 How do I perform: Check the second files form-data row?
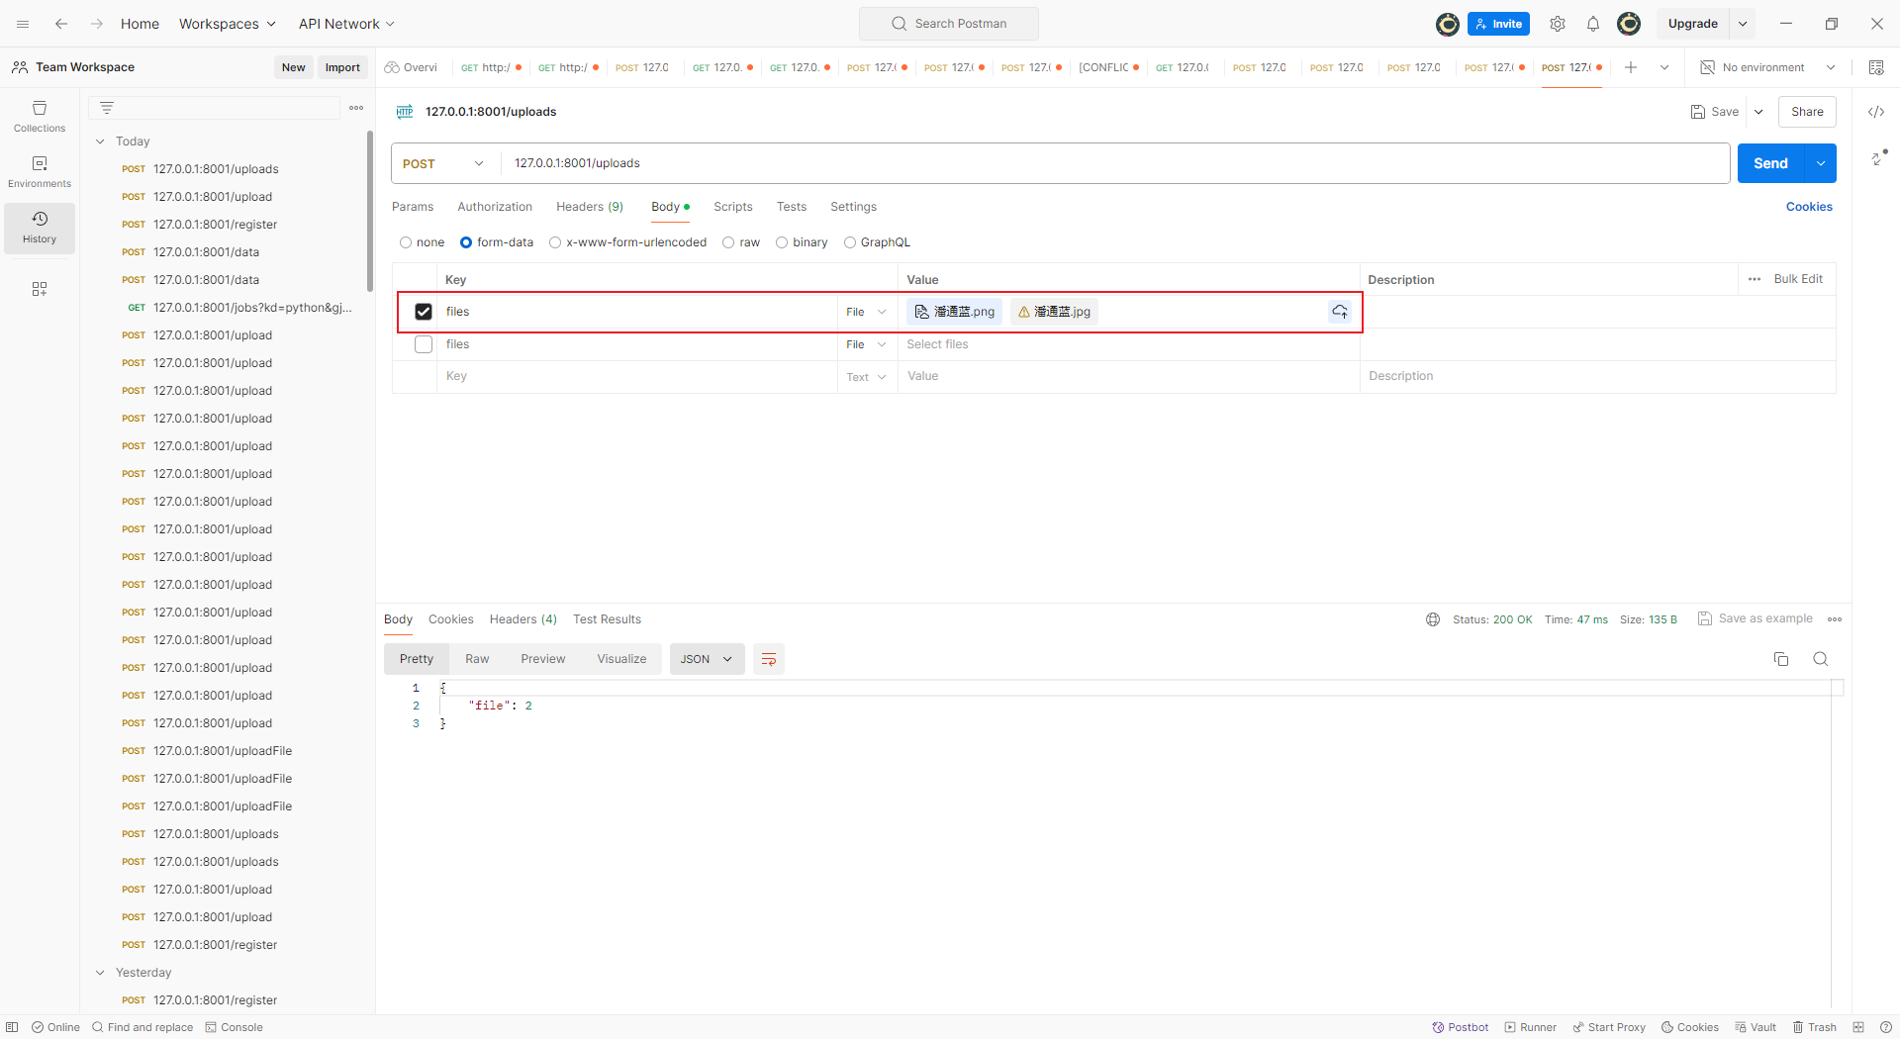coord(424,344)
